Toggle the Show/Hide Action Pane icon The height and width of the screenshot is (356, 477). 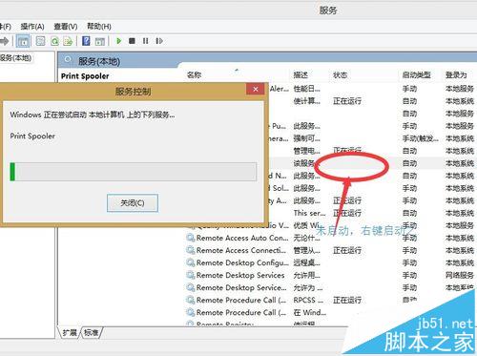[100, 41]
